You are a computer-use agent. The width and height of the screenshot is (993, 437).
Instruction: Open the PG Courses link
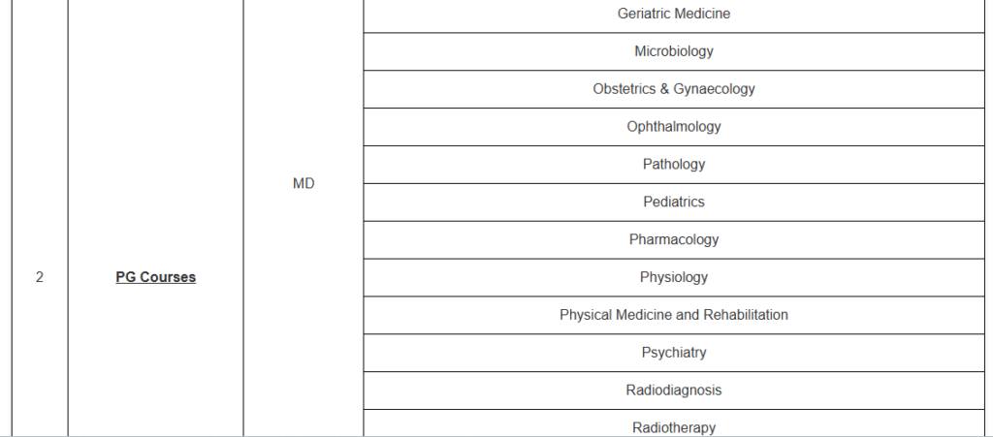(x=155, y=277)
